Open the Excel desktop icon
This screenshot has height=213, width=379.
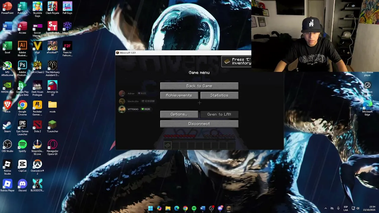coord(7,48)
